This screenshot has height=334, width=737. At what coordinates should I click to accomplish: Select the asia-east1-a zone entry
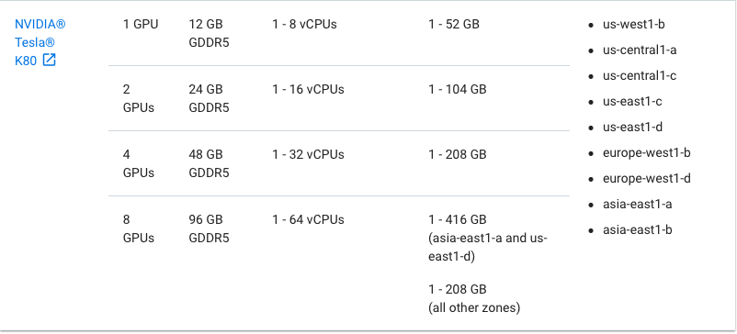pyautogui.click(x=638, y=205)
